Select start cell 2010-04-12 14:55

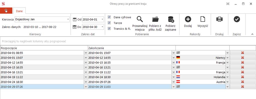pos(42,62)
